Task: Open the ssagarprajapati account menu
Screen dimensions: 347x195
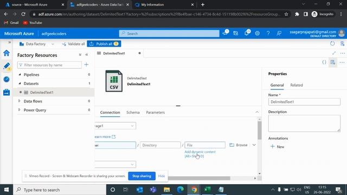Action: pyautogui.click(x=317, y=34)
